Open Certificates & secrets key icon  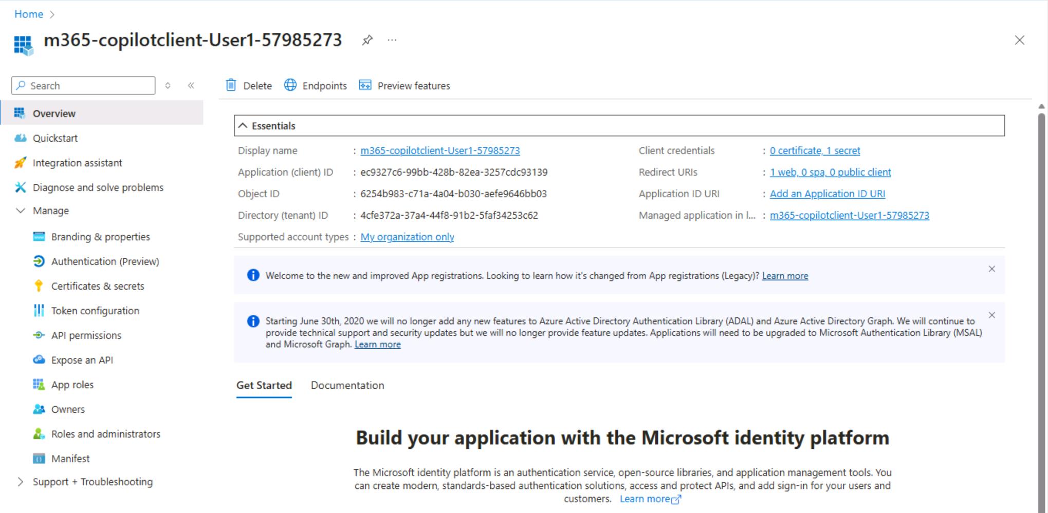coord(39,286)
